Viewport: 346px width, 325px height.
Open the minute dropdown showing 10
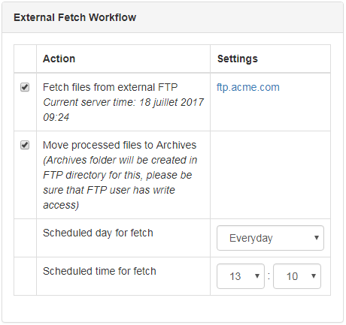coord(297,276)
